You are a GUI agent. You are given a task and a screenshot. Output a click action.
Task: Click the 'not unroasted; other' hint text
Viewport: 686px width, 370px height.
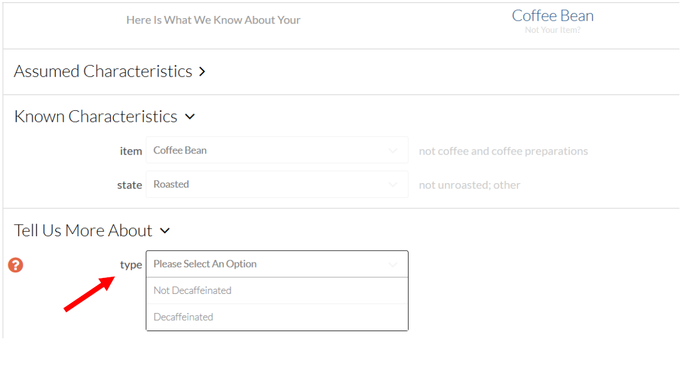469,185
